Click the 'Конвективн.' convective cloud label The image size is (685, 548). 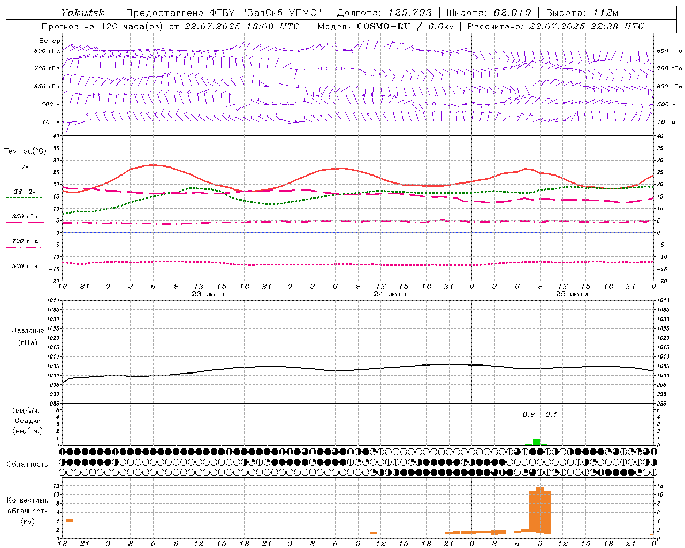(x=28, y=500)
